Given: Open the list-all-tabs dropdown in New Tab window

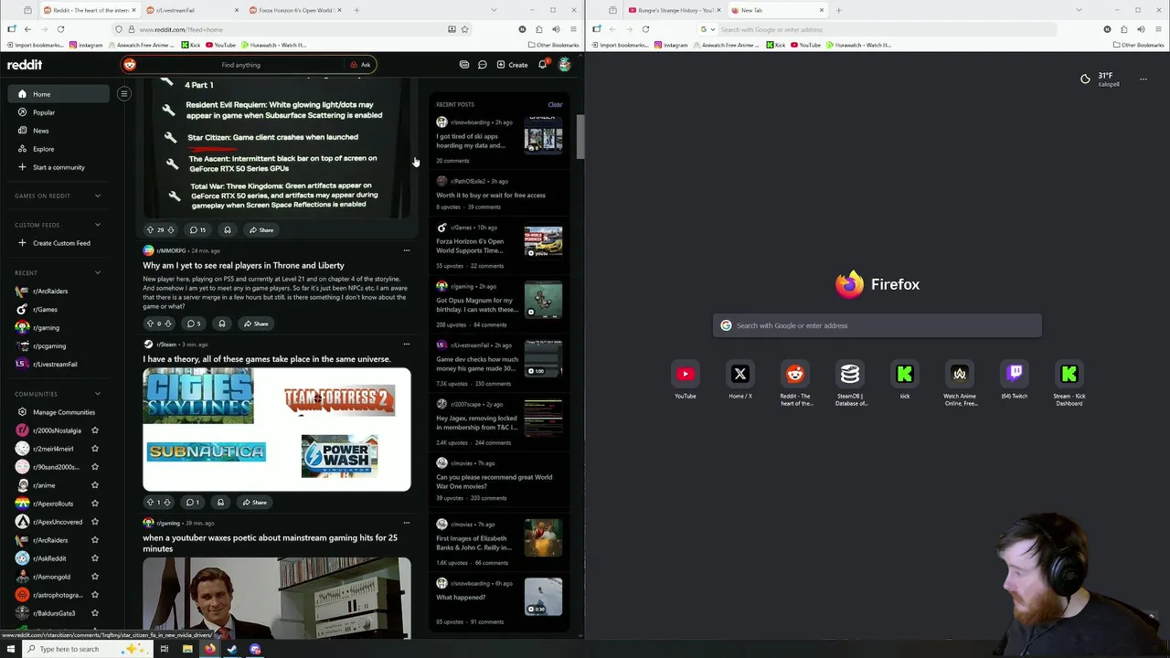Looking at the screenshot, I should pos(1079,10).
